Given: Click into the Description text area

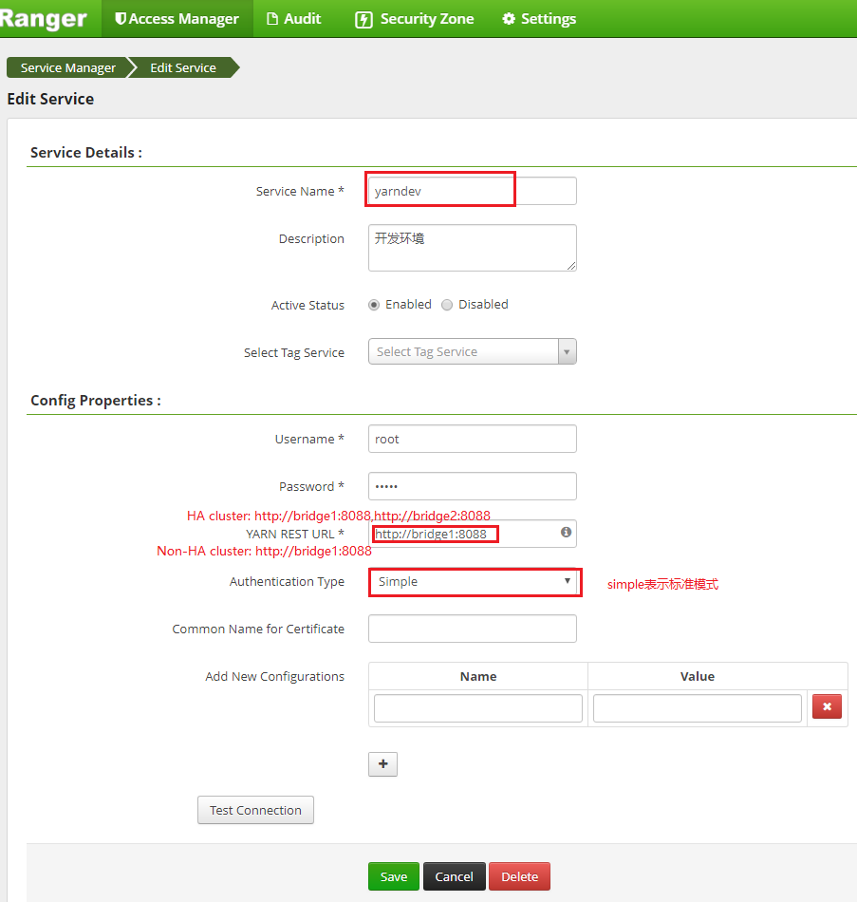Looking at the screenshot, I should tap(473, 248).
